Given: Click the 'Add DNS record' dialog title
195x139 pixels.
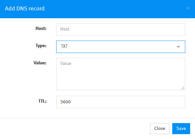Looking at the screenshot, I should 25,8.
